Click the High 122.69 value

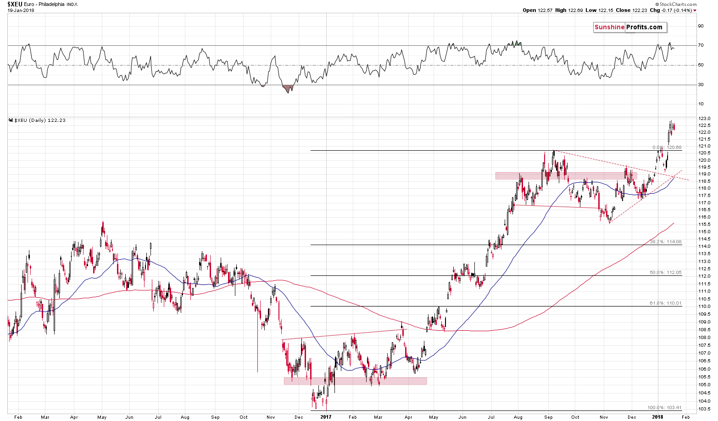(x=570, y=10)
